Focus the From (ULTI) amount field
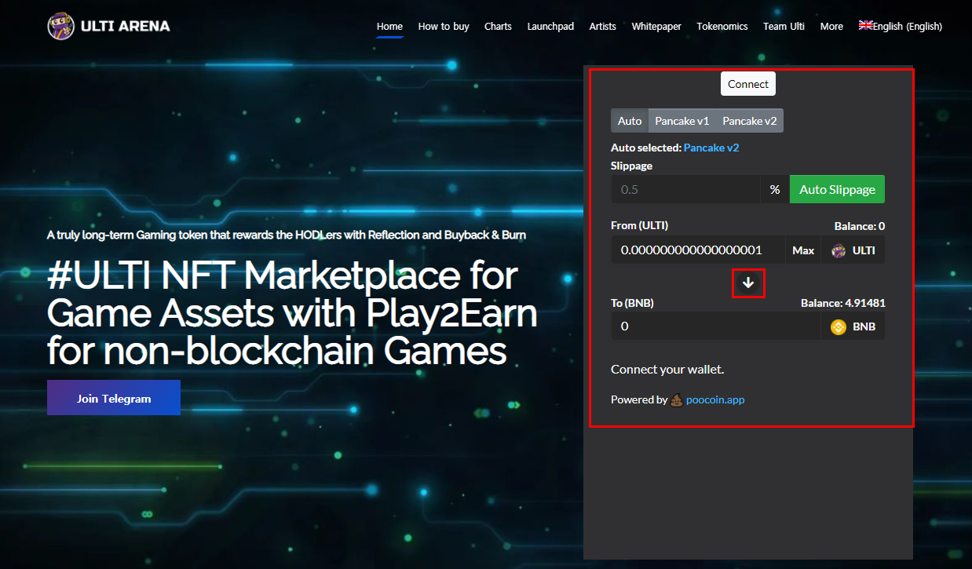This screenshot has height=569, width=972. (x=698, y=250)
